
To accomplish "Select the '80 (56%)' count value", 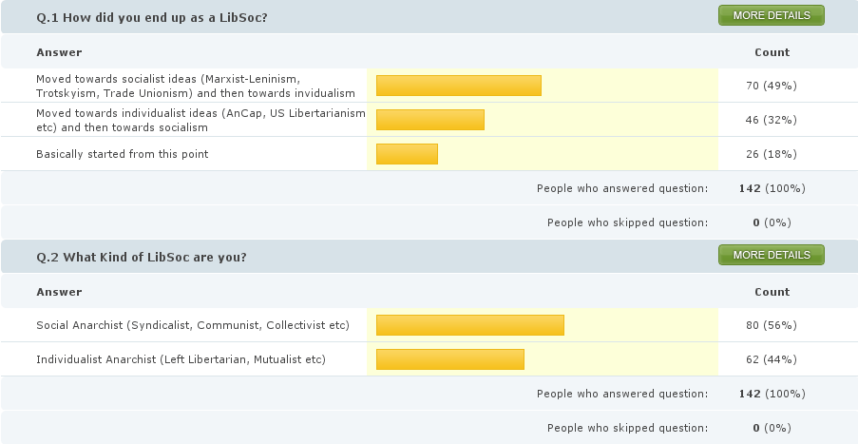I will 771,325.
